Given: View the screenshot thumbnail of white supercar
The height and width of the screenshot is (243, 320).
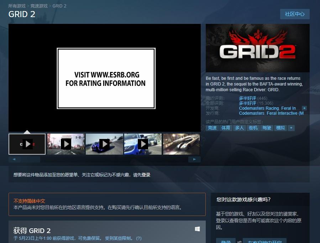Looking at the screenshot, I should (x=182, y=144).
